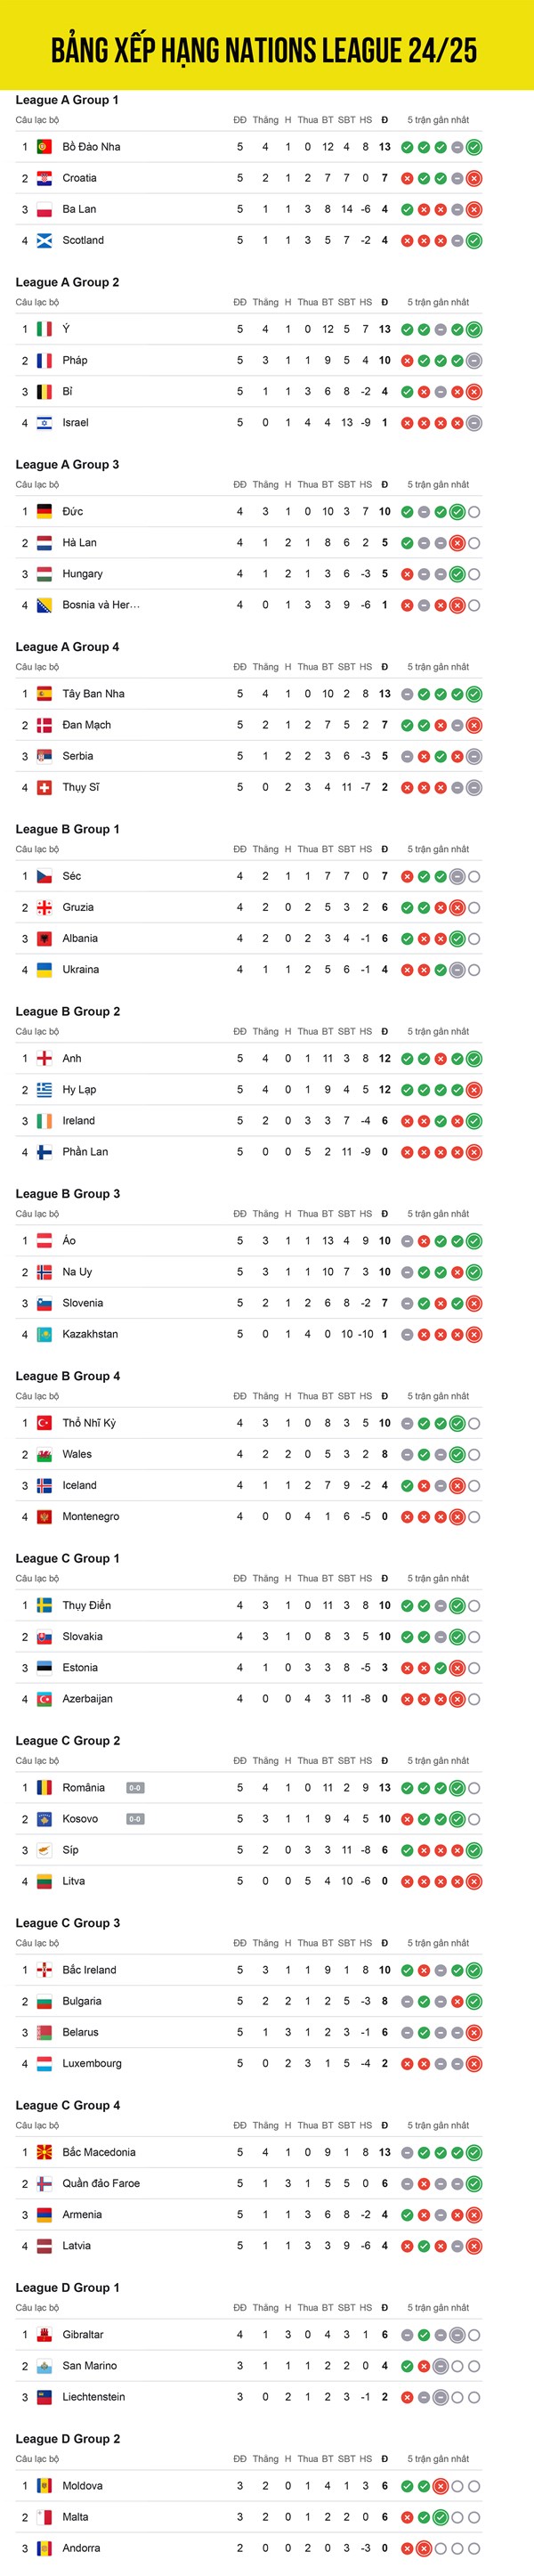Click the San Marino flag icon
This screenshot has width=534, height=2576.
(44, 2367)
